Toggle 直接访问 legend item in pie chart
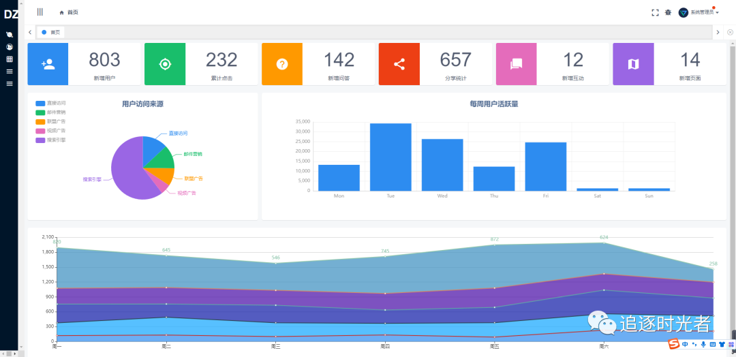The height and width of the screenshot is (357, 736). tap(50, 103)
